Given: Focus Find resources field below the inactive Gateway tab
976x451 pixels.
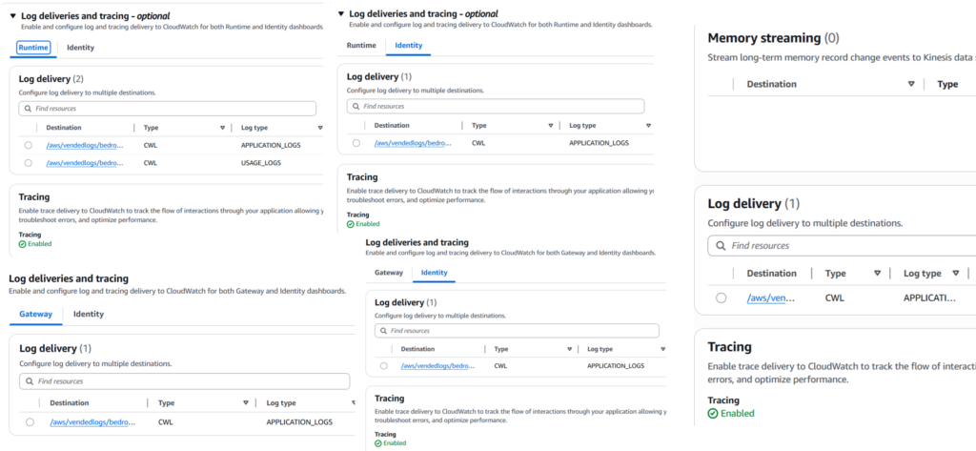Looking at the screenshot, I should click(x=517, y=330).
